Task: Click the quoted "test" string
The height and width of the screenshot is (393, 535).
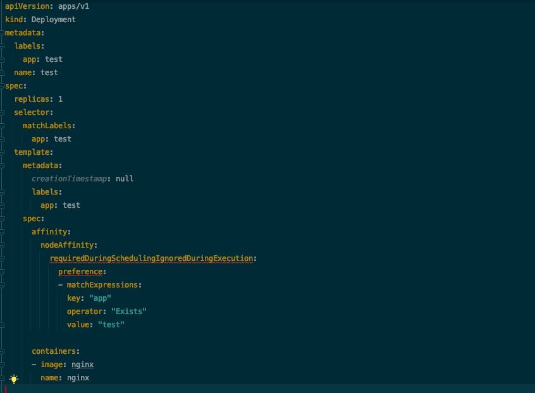Action: tap(111, 325)
